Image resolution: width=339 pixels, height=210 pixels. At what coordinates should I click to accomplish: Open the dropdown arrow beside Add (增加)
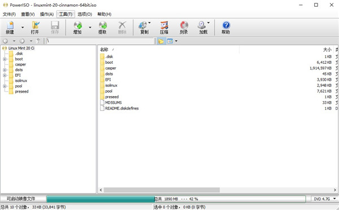pyautogui.click(x=90, y=28)
